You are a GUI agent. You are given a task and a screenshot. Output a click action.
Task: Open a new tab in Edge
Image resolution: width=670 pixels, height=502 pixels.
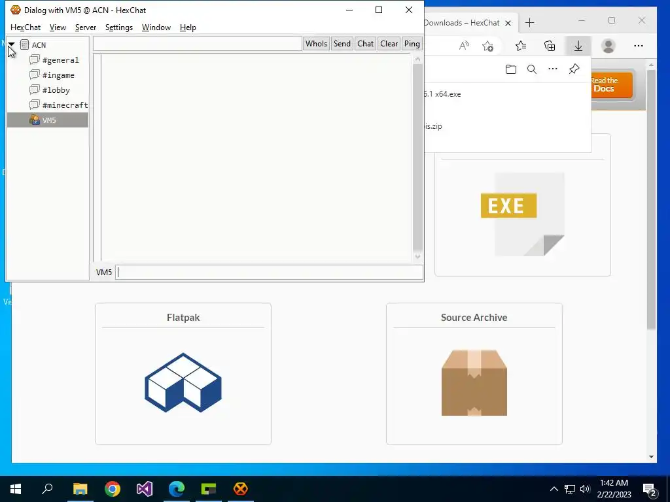(529, 23)
